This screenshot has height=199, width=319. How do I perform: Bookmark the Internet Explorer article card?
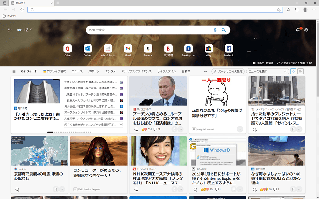[234, 189]
